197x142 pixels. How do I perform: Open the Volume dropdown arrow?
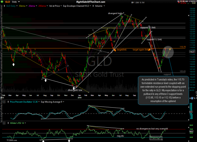coord(104,6)
